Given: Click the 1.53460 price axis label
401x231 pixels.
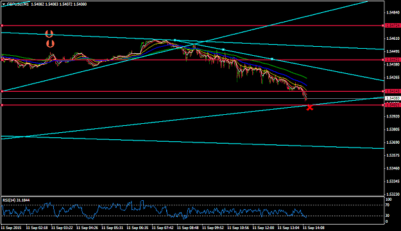Looking at the screenshot, I should pos(393,168).
